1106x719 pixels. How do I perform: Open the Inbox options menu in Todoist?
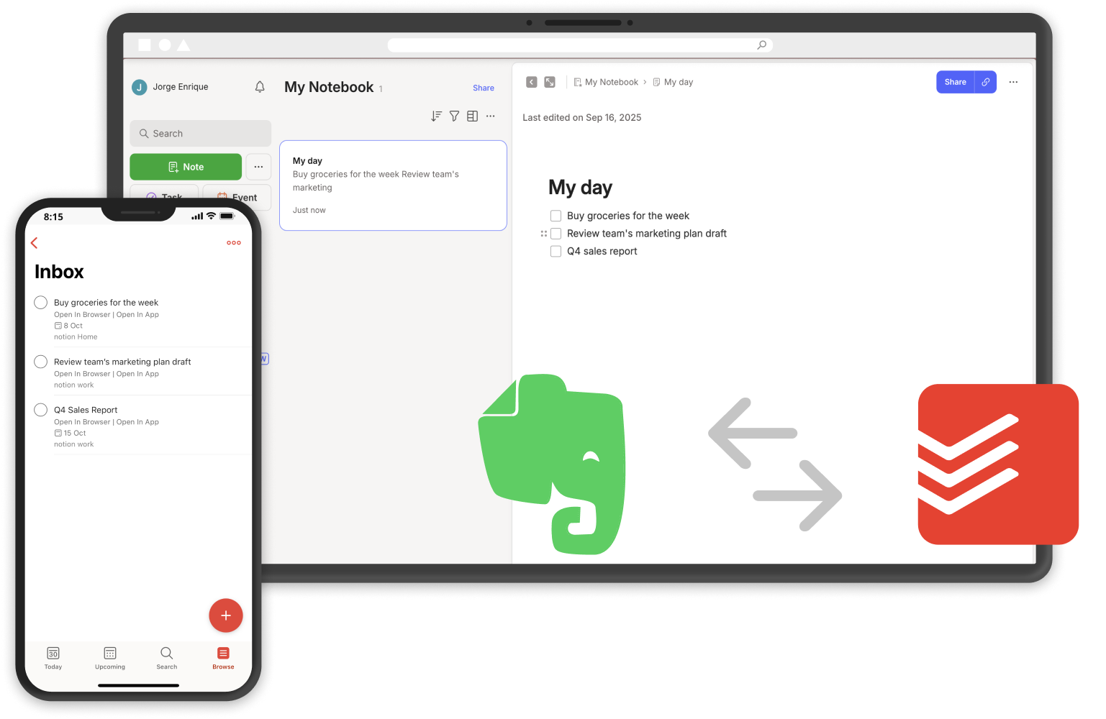pyautogui.click(x=234, y=242)
